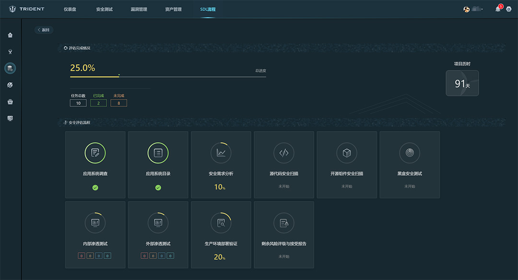
Task: Select the monitor icon in the sidebar
Action: (10, 118)
